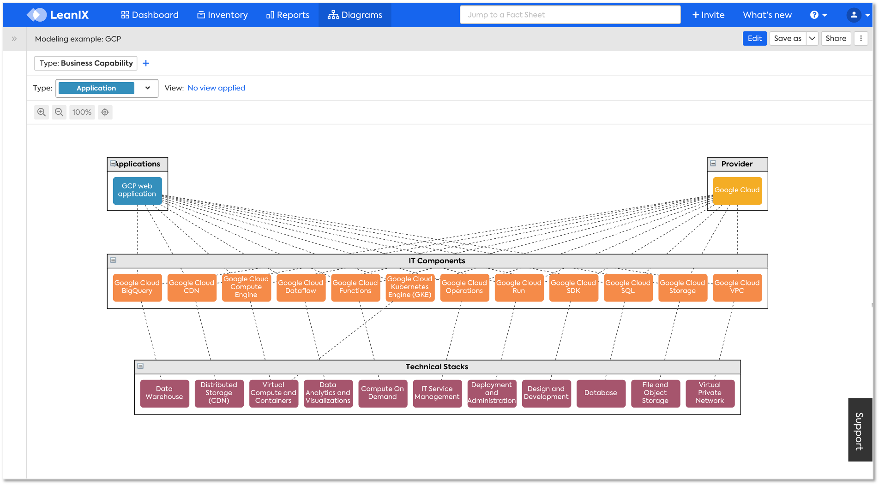Click the Share button
Image resolution: width=879 pixels, height=485 pixels.
click(836, 38)
